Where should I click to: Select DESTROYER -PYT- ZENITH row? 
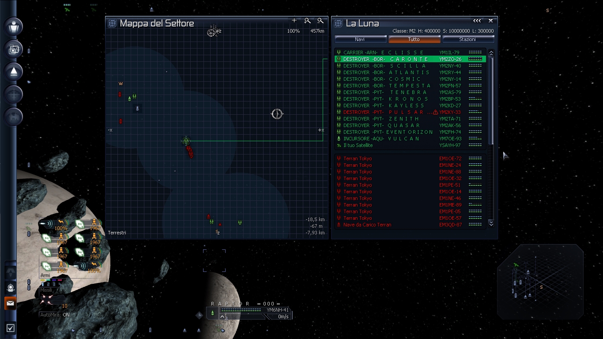pos(410,119)
